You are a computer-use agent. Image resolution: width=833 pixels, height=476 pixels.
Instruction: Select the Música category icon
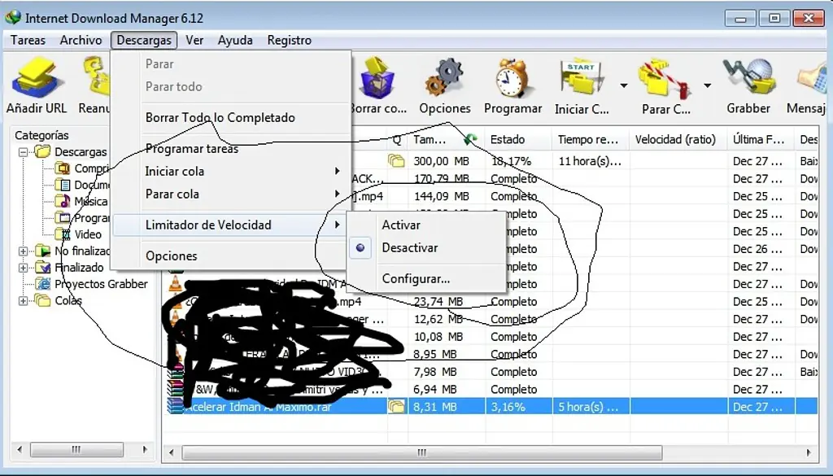pyautogui.click(x=63, y=201)
